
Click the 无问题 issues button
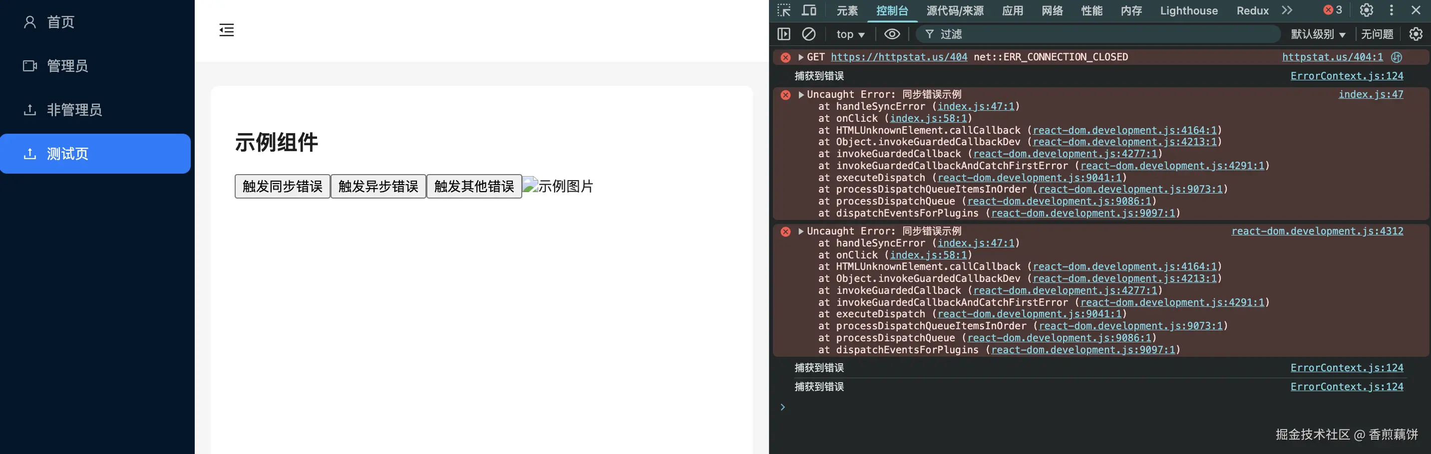coord(1377,34)
